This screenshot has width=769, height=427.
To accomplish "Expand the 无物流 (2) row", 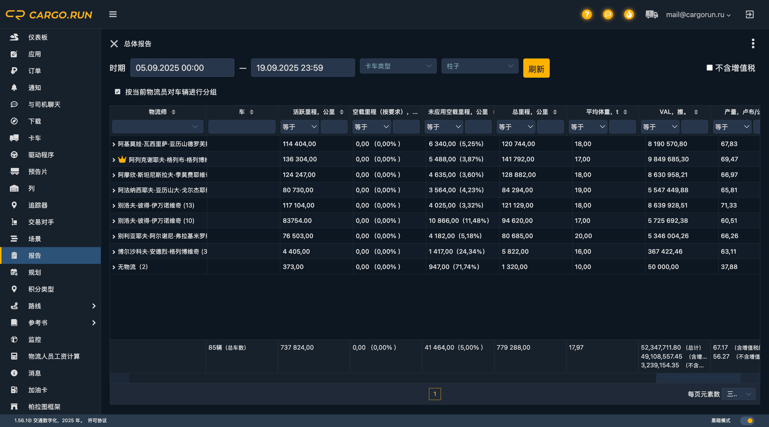I will click(114, 267).
